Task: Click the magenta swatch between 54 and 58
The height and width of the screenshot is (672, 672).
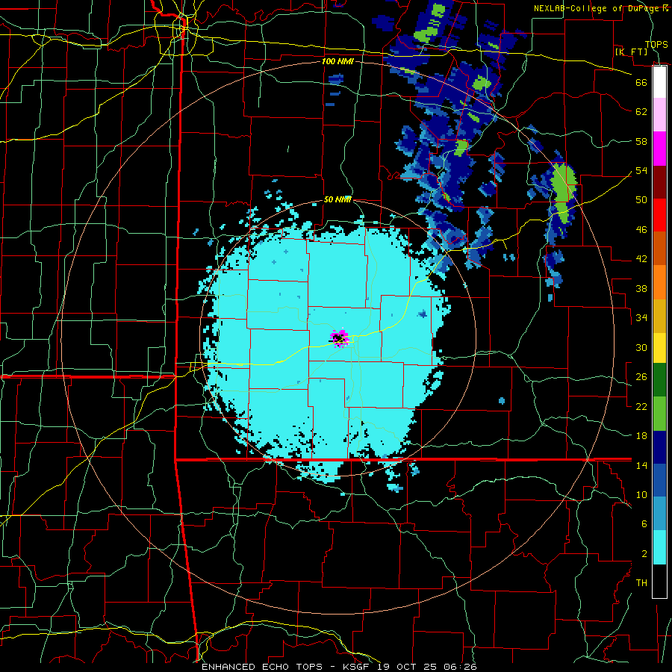Action: (x=659, y=149)
